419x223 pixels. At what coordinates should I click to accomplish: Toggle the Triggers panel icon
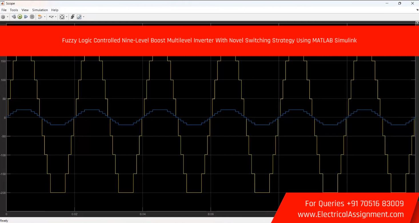tap(73, 17)
